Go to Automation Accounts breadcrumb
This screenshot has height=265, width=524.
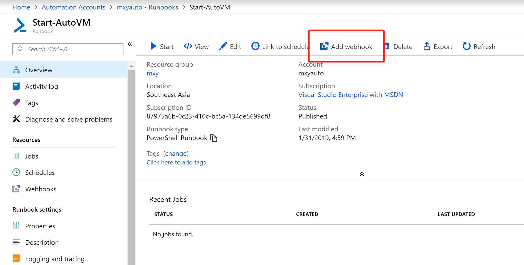tap(74, 7)
